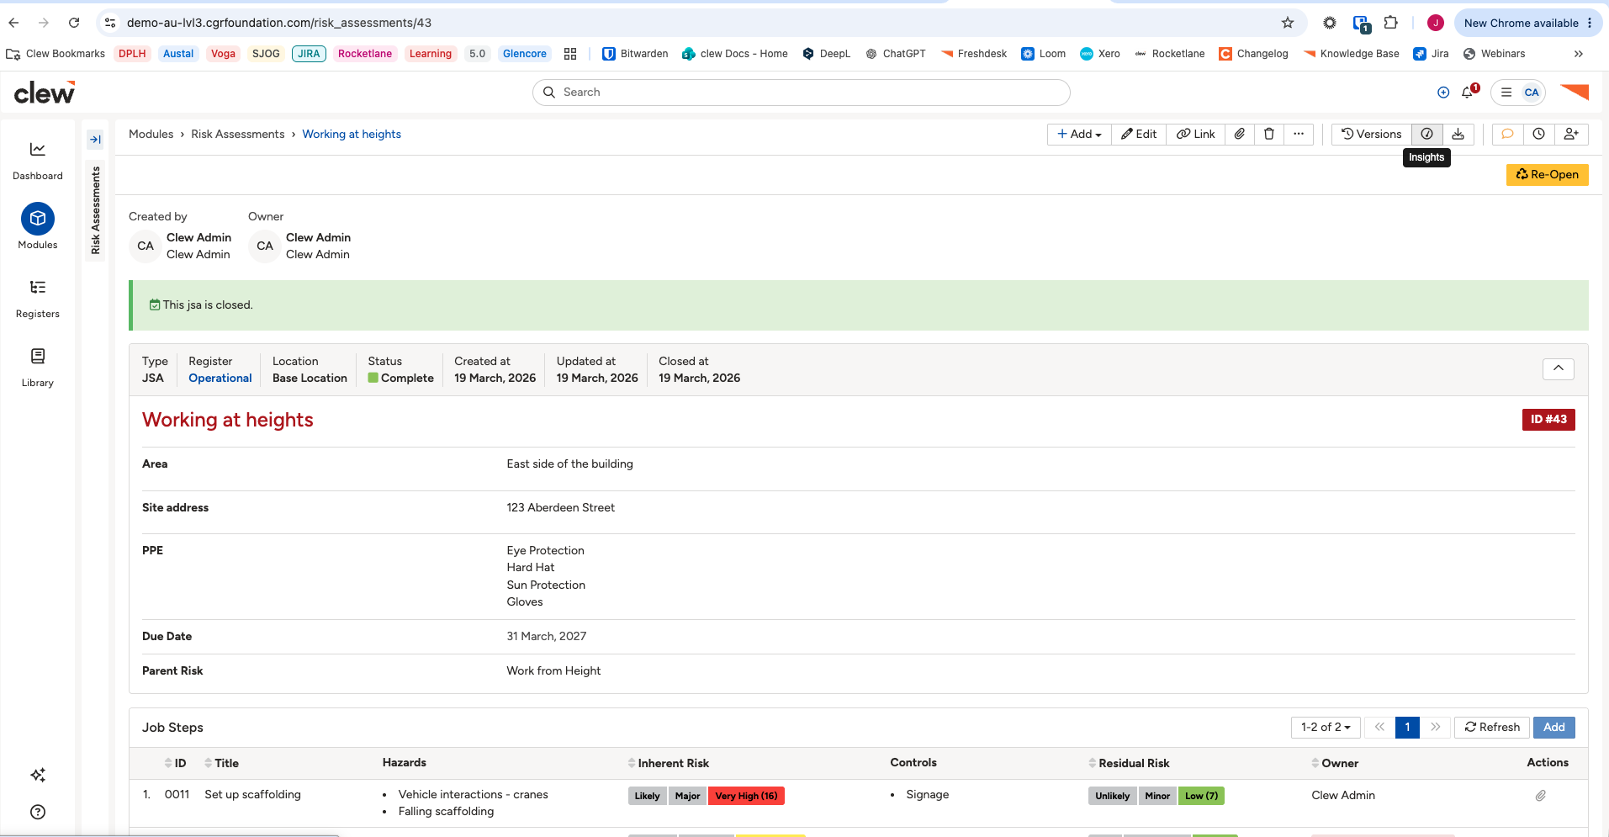Click Risk Assessments in the breadcrumb
Viewport: 1609px width, 837px height.
click(238, 134)
